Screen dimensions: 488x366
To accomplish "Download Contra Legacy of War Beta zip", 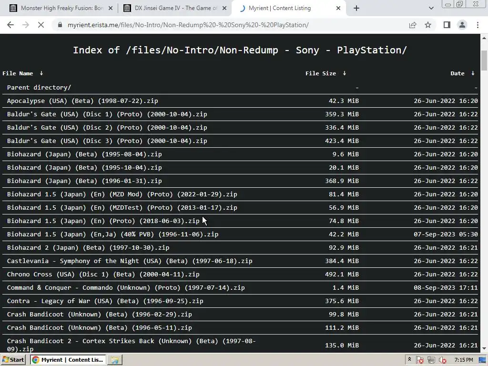I will pyautogui.click(x=105, y=301).
